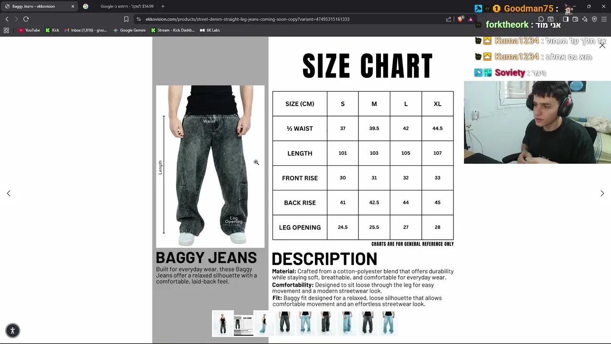
Task: Click the M column header
Action: pyautogui.click(x=374, y=104)
